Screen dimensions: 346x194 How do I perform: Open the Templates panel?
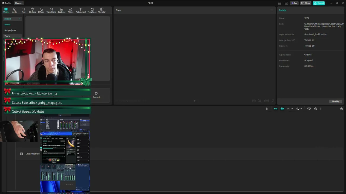[x=92, y=10]
